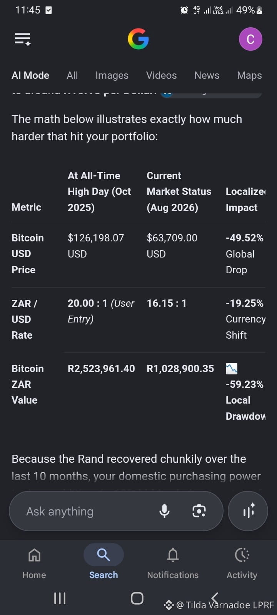Start live voice mode sparkle button

[248, 511]
